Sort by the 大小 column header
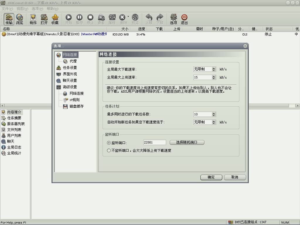300x225 pixels. click(x=118, y=29)
